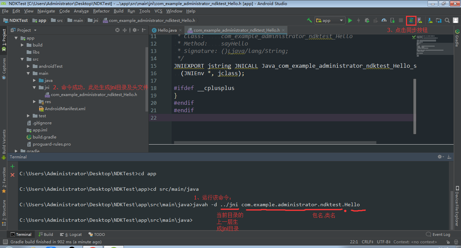The image size is (461, 248).
Task: Hide the Terminal panel
Action: (449, 157)
